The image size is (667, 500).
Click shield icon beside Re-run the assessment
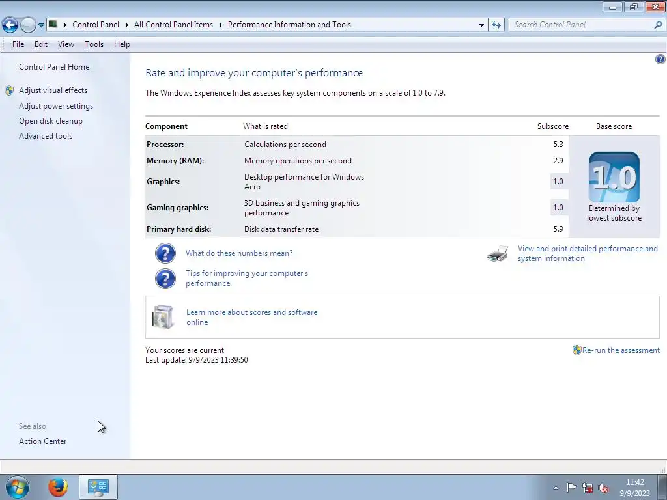click(577, 350)
